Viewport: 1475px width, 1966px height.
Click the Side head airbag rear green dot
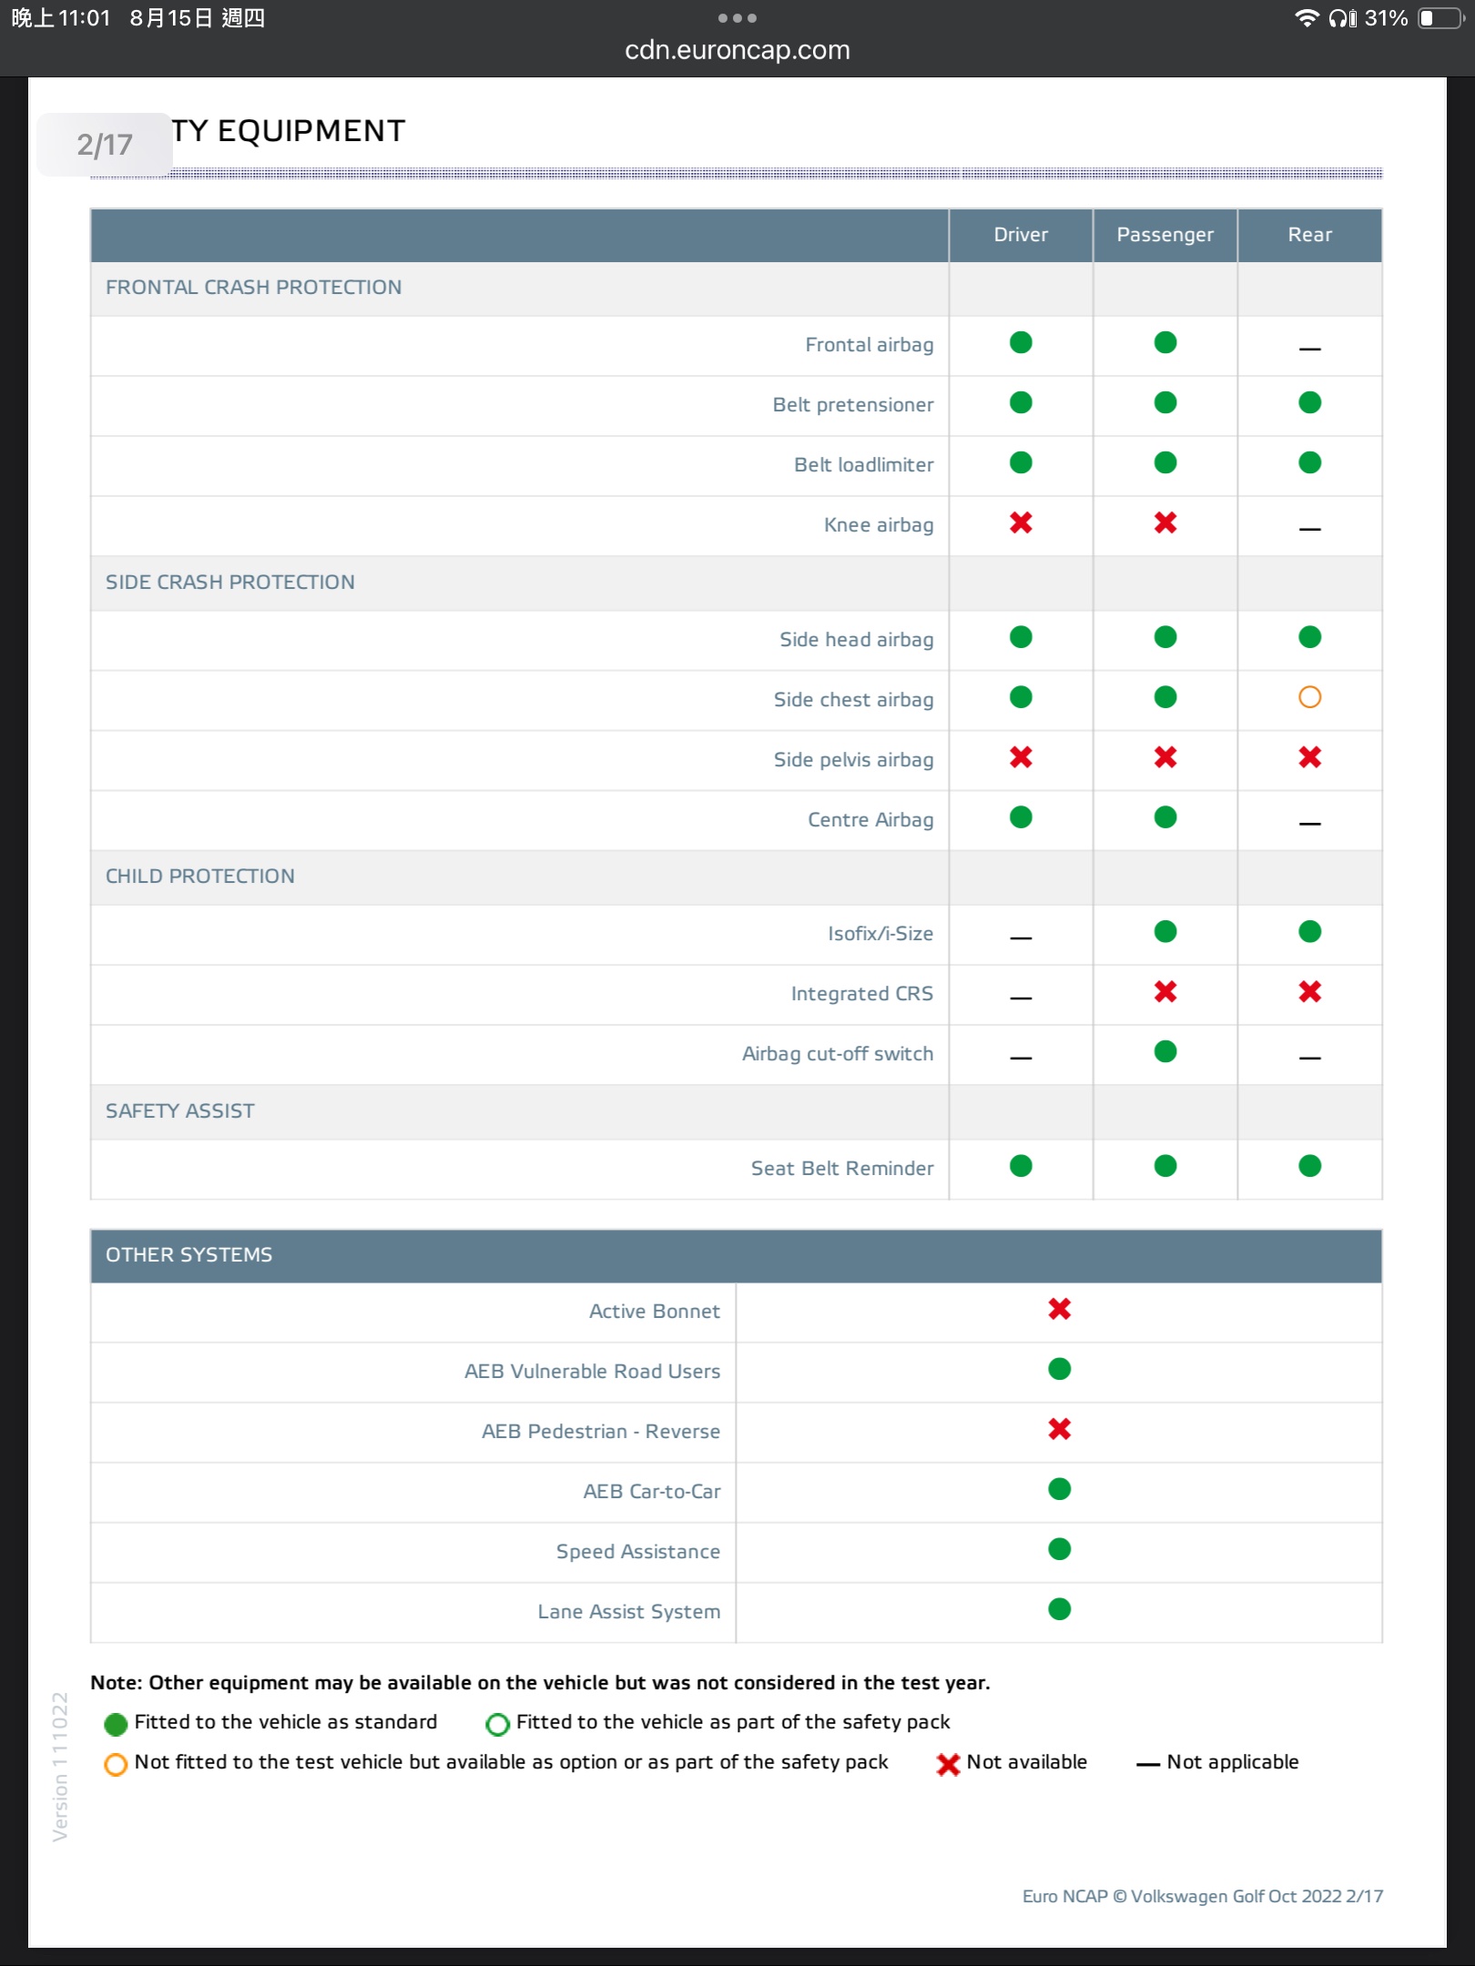coord(1309,637)
